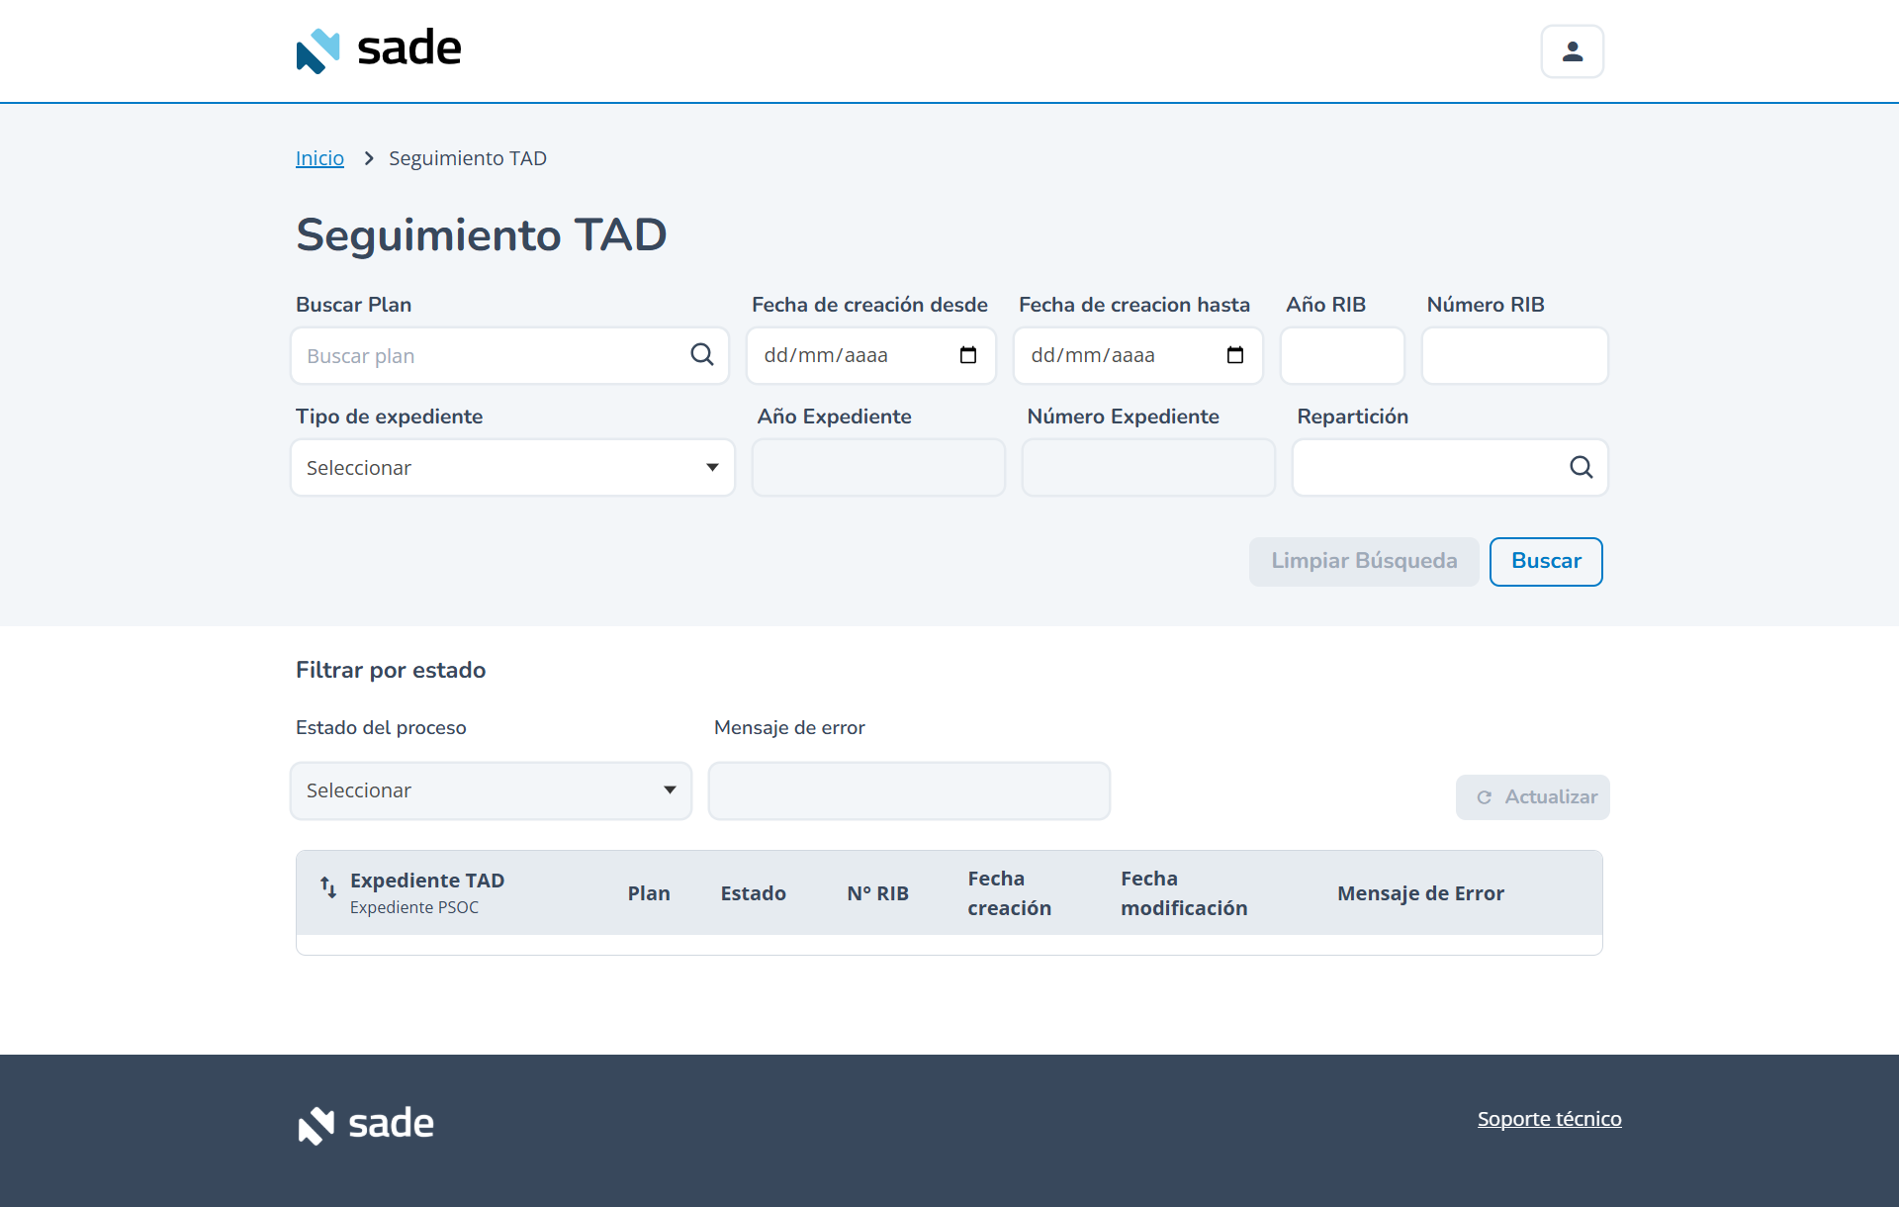Expand the Tipo de expediente dropdown

pyautogui.click(x=512, y=468)
